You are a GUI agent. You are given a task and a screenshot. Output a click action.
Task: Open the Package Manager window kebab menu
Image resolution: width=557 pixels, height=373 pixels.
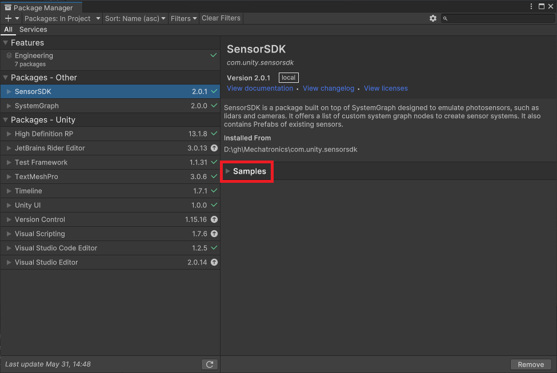click(x=531, y=6)
